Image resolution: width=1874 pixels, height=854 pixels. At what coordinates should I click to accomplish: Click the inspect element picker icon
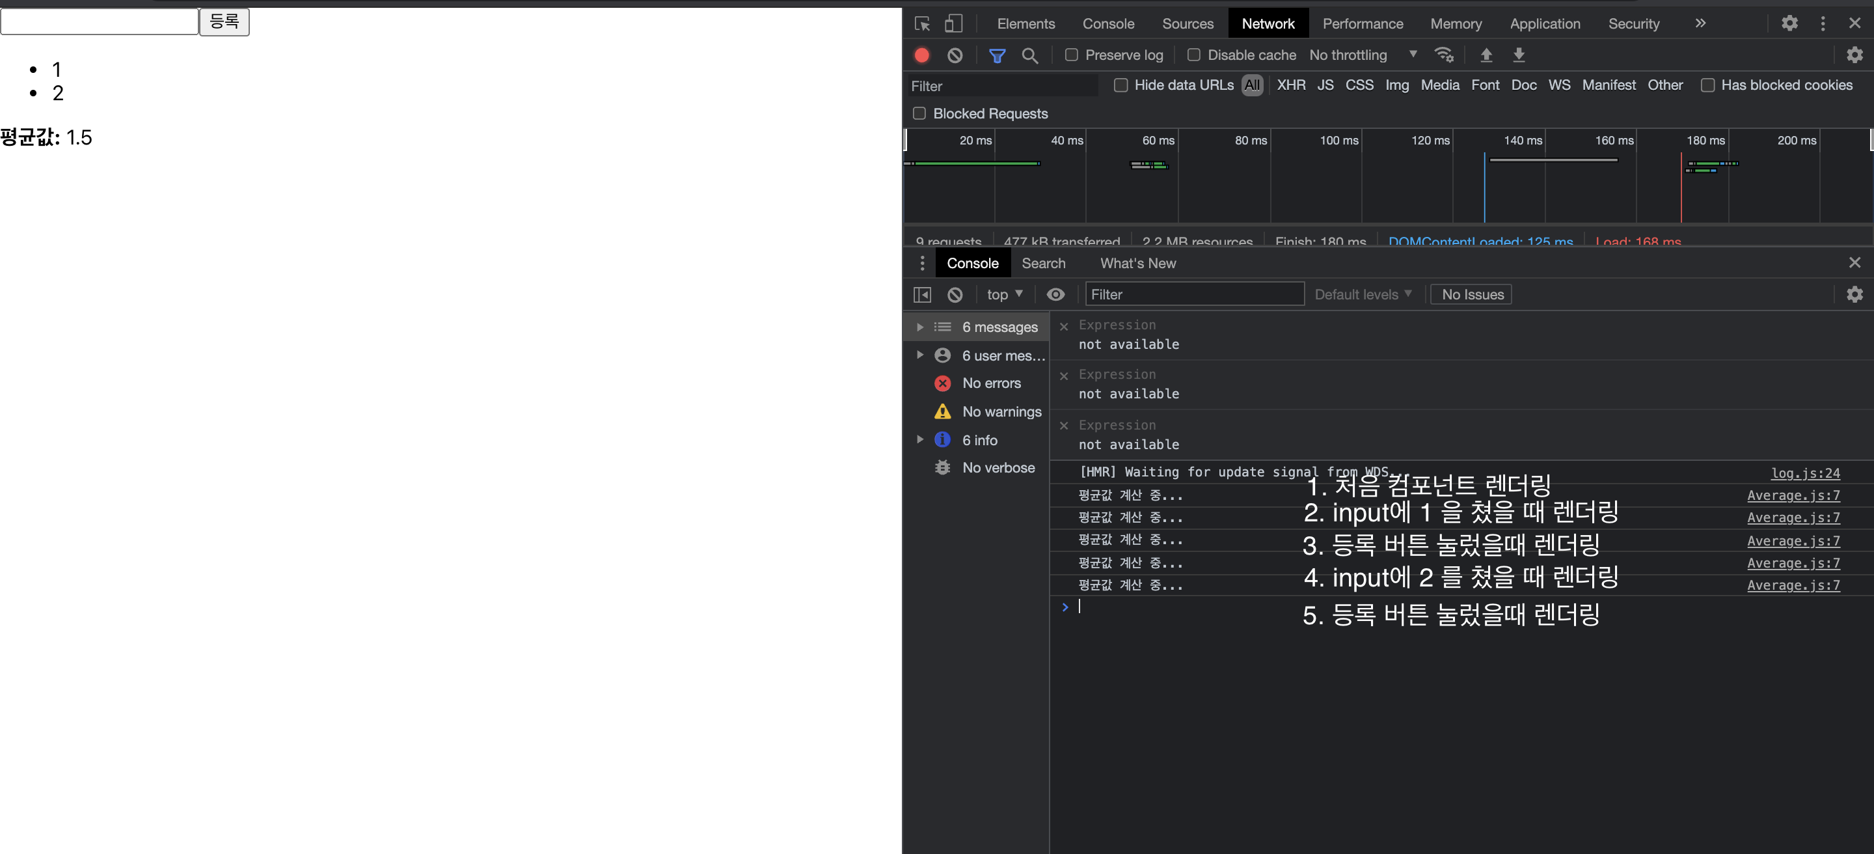point(923,24)
